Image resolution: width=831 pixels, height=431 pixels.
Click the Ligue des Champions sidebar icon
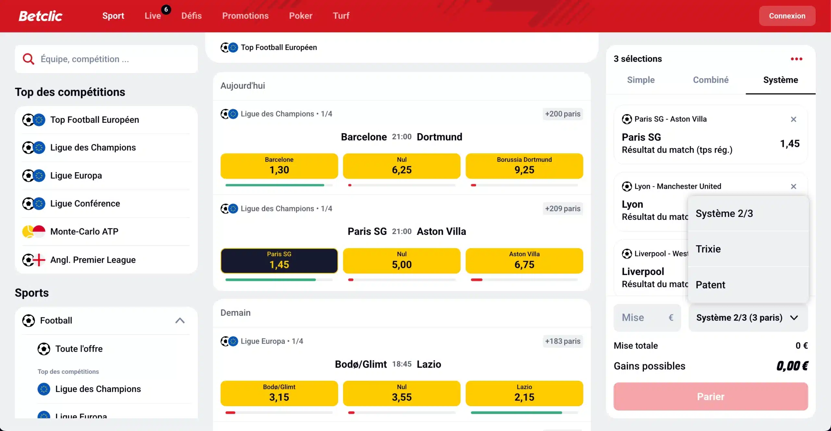pyautogui.click(x=34, y=148)
